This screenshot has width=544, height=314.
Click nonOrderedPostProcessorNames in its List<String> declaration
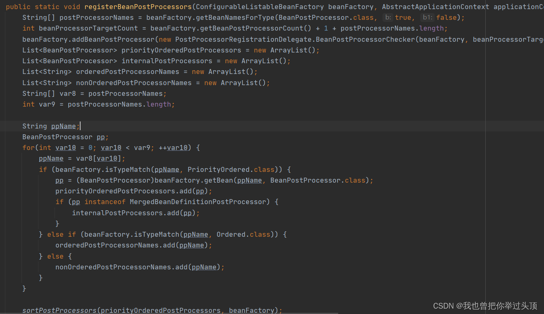point(134,83)
